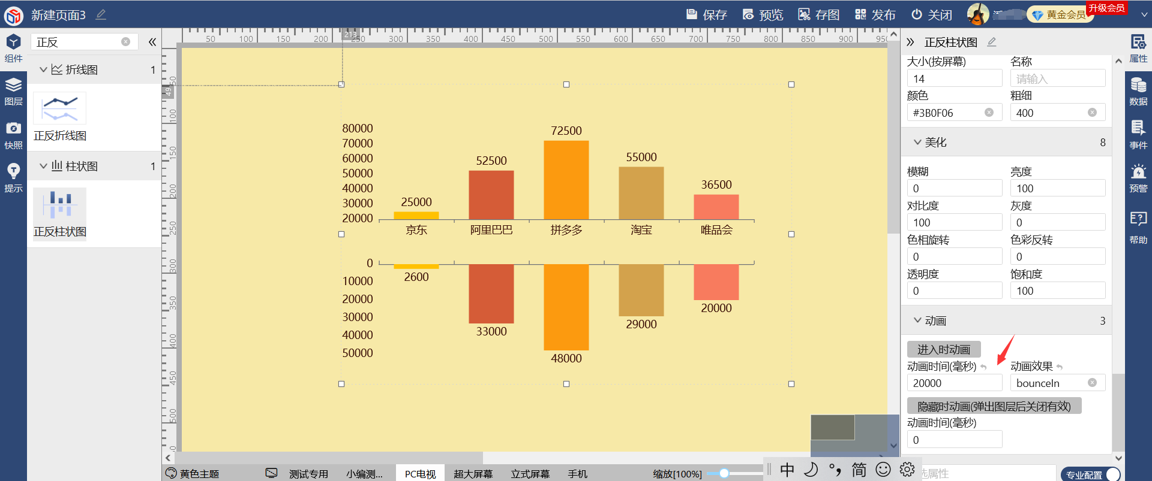Screen dimensions: 1152x481
Task: Rename 正反柱状图 with the pencil icon
Action: 992,42
